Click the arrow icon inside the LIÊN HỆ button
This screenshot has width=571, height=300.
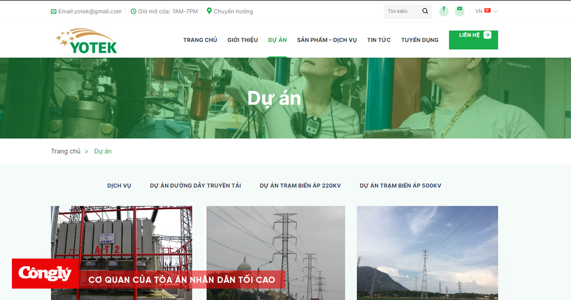(x=488, y=34)
